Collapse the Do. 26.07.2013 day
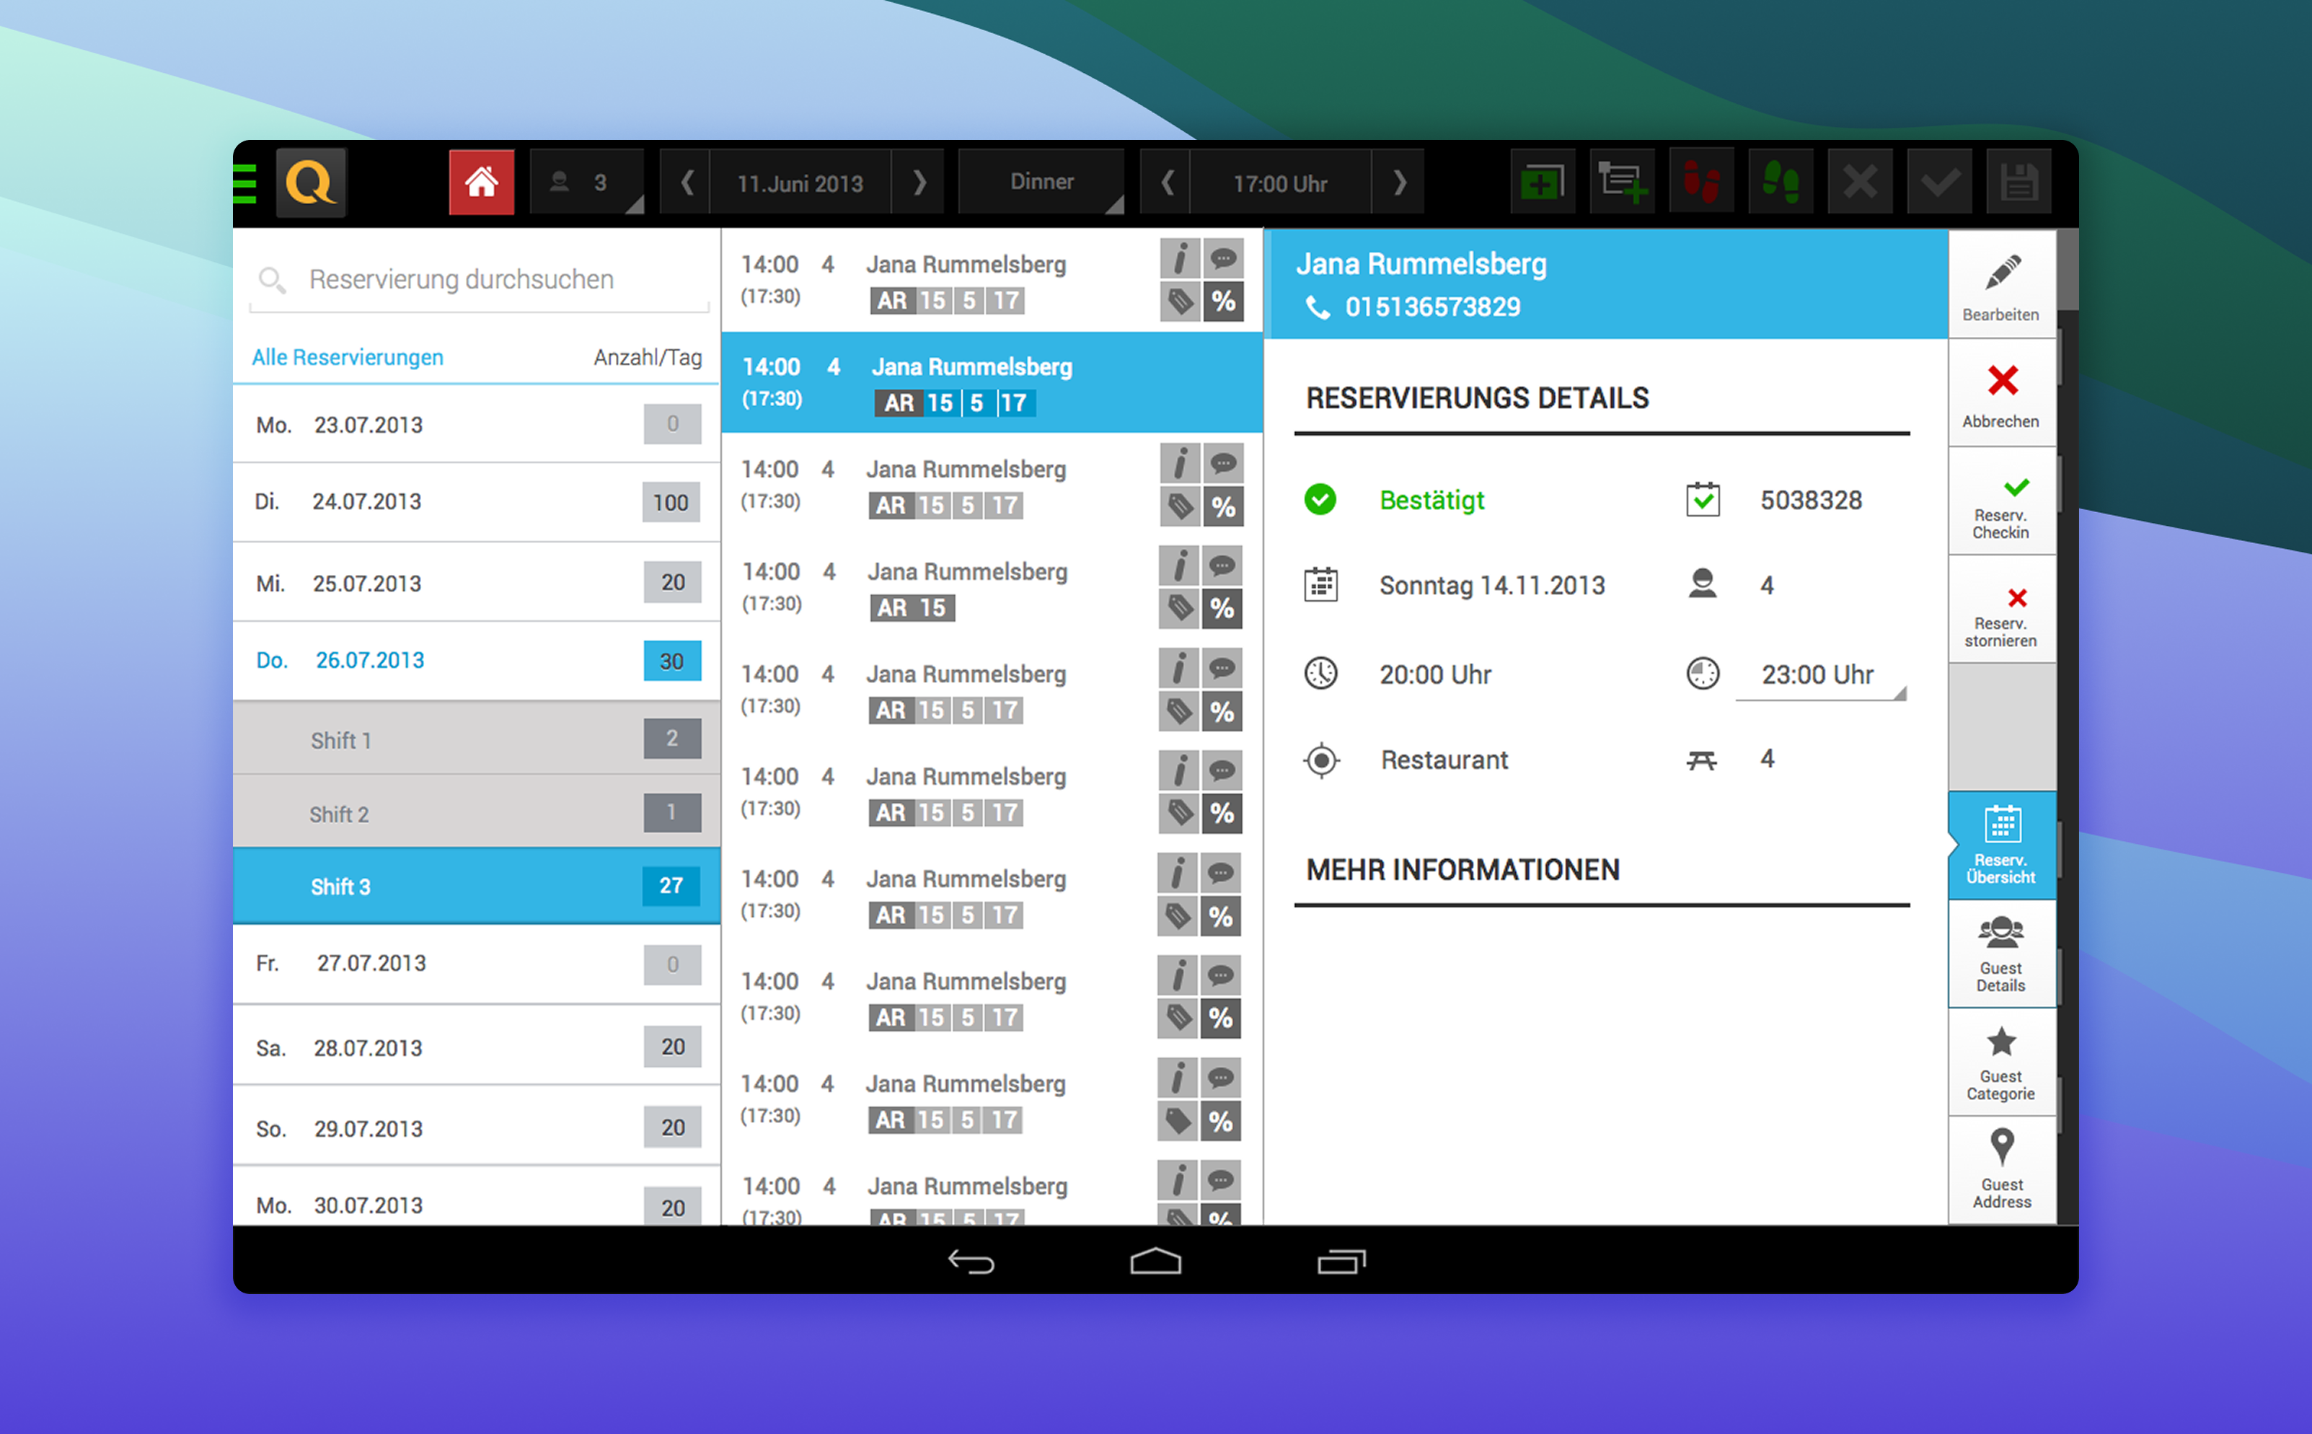2312x1434 pixels. pos(477,660)
